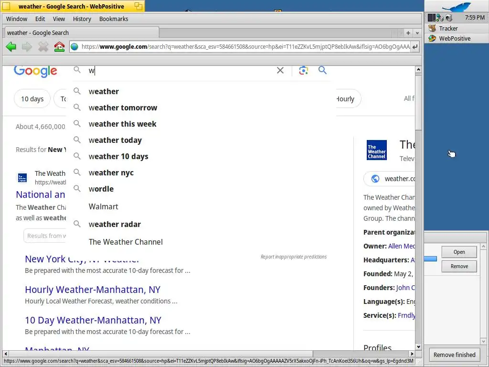Open the Window menu
Viewport: 489px width, 367px height.
coord(17,19)
